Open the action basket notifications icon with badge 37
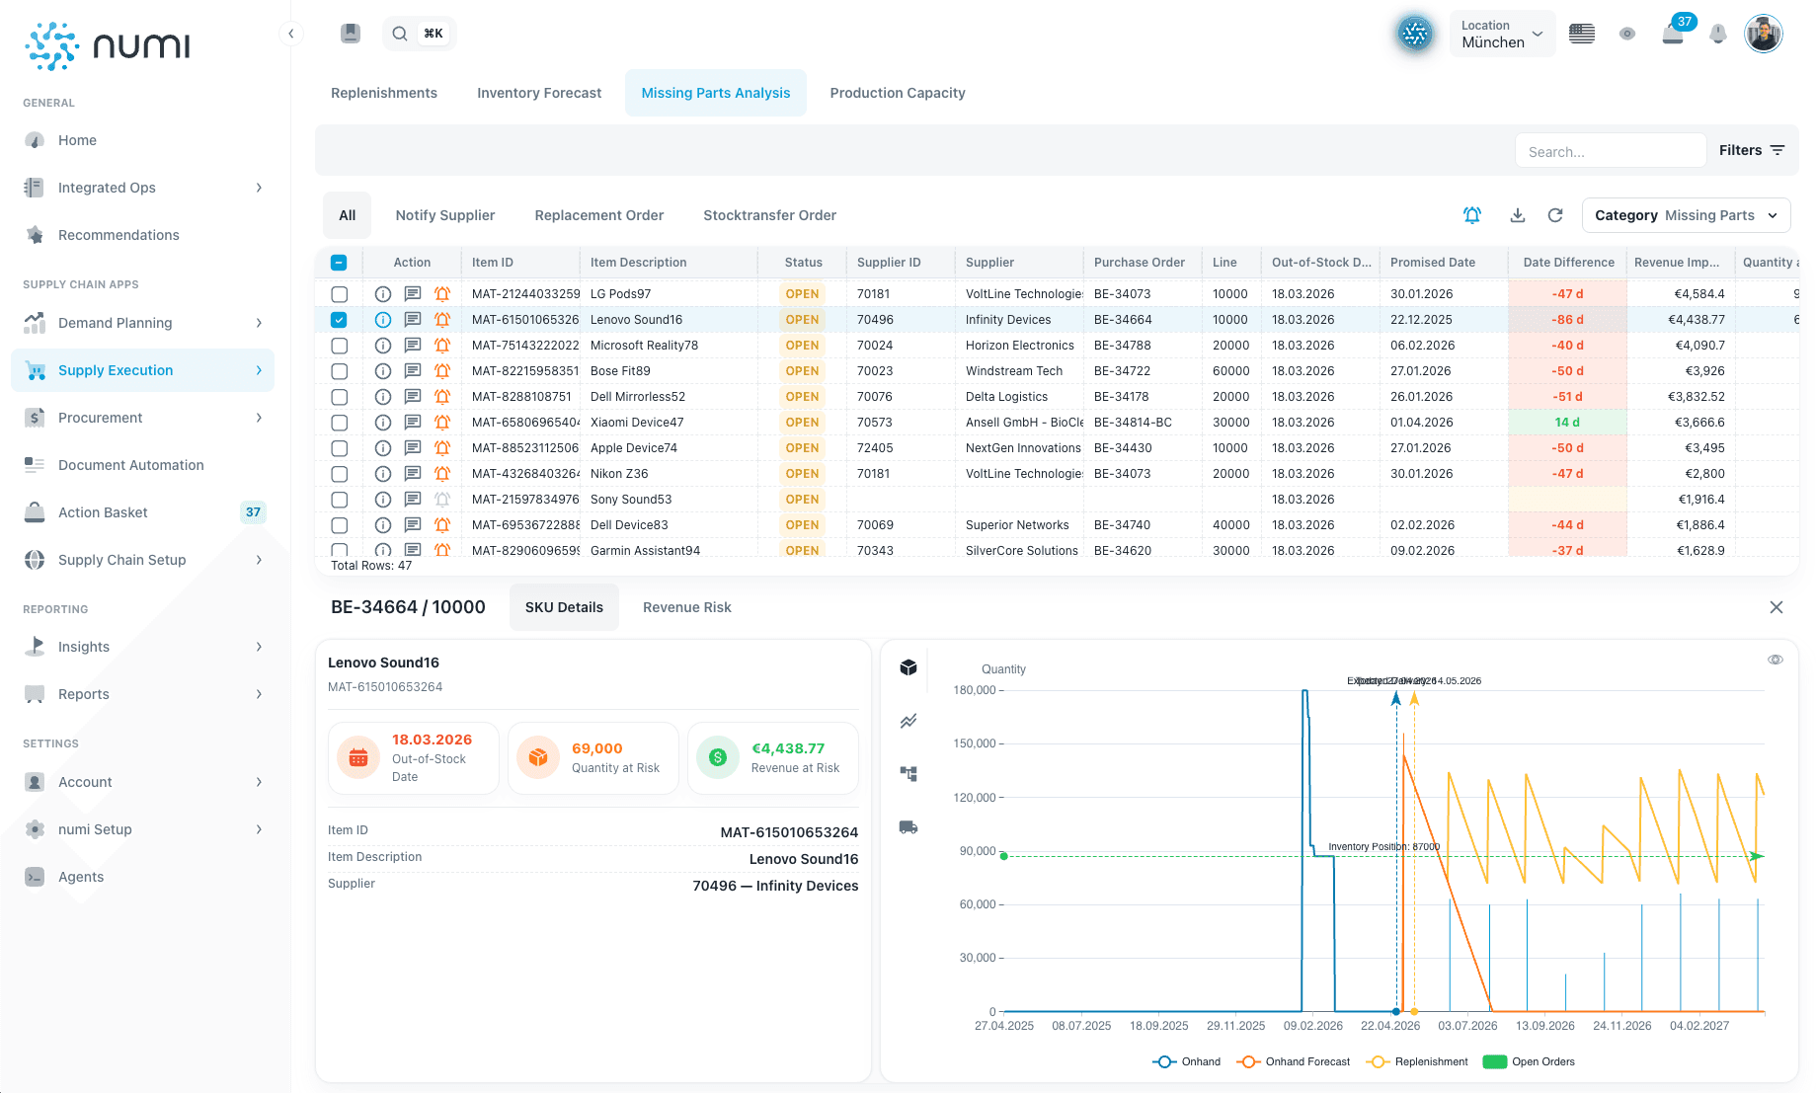Viewport: 1816px width, 1093px height. (1673, 34)
